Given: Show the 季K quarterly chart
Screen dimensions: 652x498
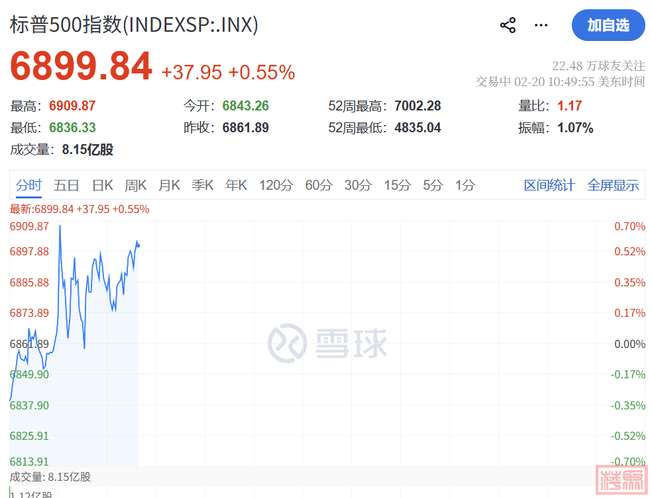Looking at the screenshot, I should (202, 186).
